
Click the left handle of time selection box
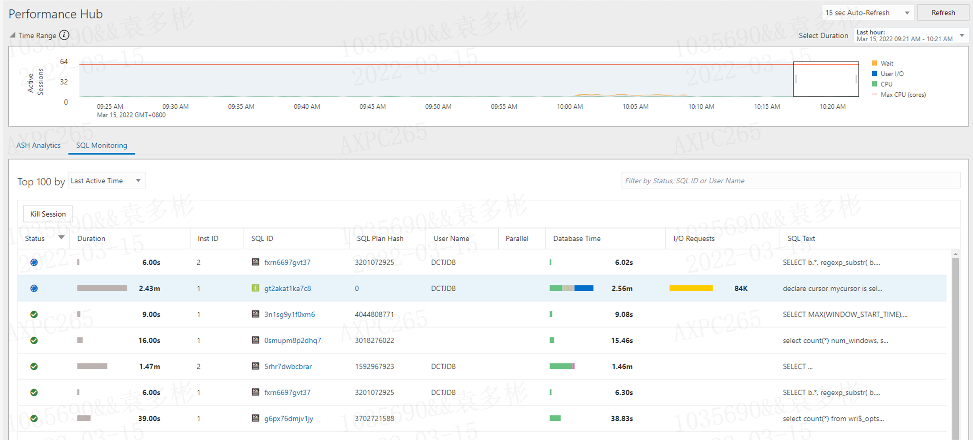pyautogui.click(x=796, y=79)
